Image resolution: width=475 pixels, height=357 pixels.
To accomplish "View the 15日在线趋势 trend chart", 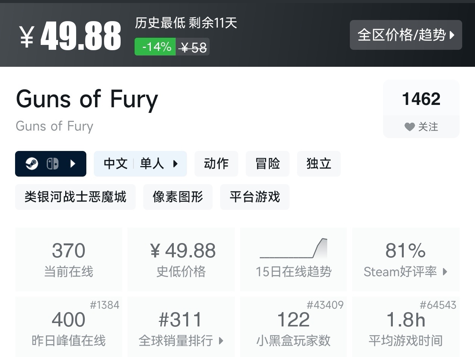I will [x=293, y=259].
